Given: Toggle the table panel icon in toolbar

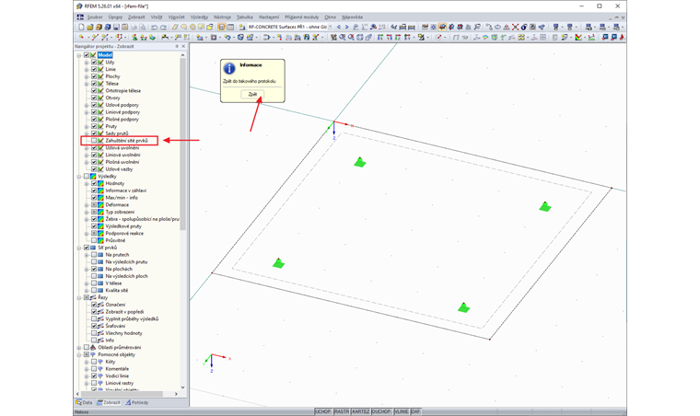Looking at the screenshot, I should (x=230, y=28).
